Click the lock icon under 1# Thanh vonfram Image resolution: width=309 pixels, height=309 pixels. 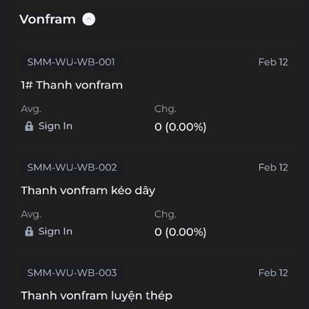(29, 126)
